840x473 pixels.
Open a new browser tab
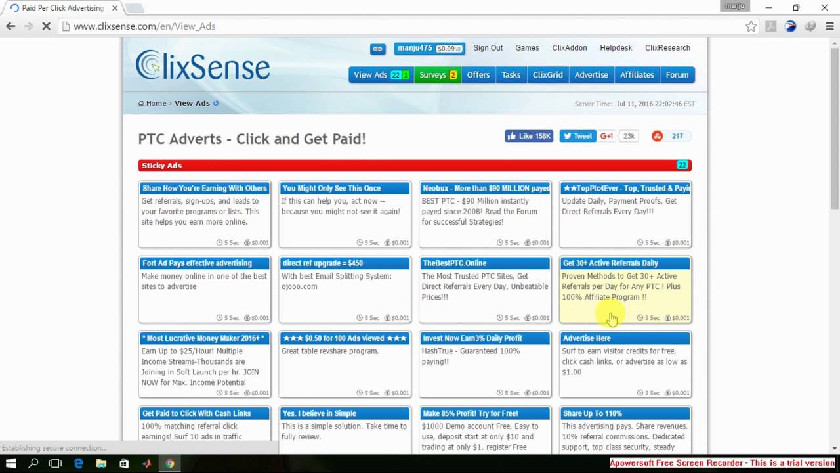[x=135, y=9]
